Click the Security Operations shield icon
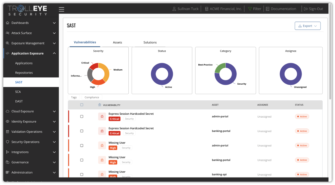This screenshot has width=335, height=185. pos(8,142)
